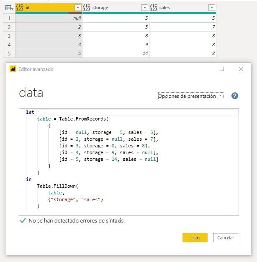The width and height of the screenshot is (257, 262).
Task: Click the {"storage", "sales"} code line
Action: click(x=76, y=199)
